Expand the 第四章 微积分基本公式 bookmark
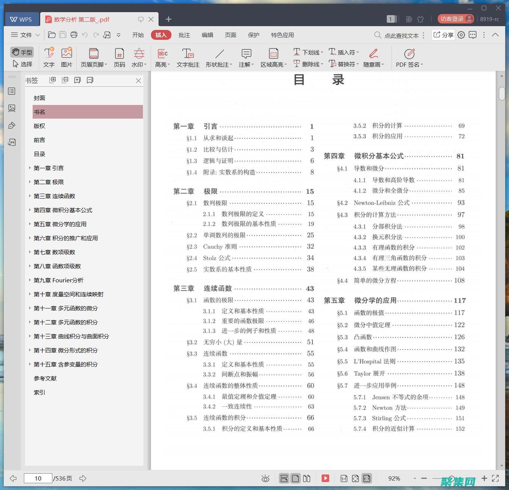The width and height of the screenshot is (509, 490). point(30,210)
